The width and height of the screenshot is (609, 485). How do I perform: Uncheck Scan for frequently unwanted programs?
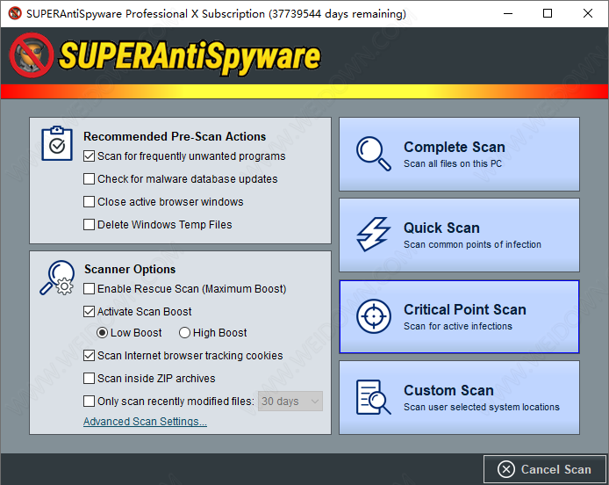(x=89, y=156)
